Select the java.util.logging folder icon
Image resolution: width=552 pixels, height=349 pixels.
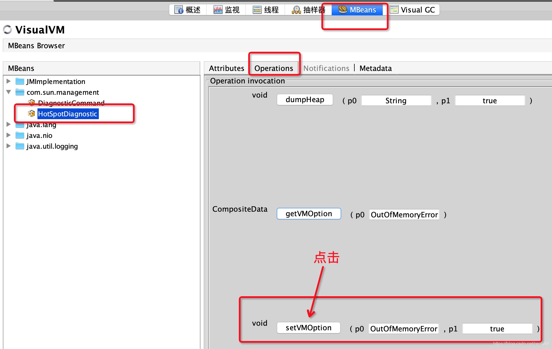[20, 146]
